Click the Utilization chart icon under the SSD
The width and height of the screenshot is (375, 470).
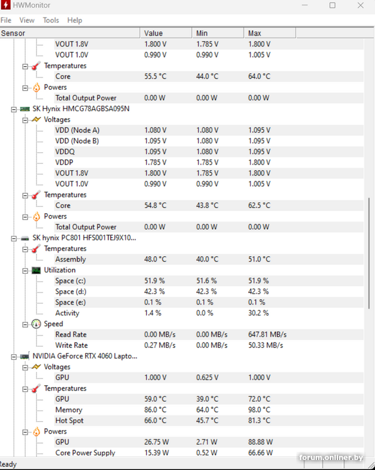click(36, 270)
